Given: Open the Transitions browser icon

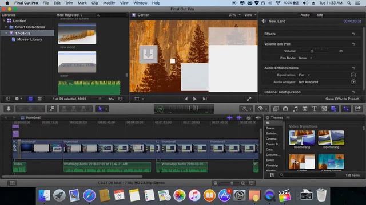Looking at the screenshot, I should [x=305, y=109].
